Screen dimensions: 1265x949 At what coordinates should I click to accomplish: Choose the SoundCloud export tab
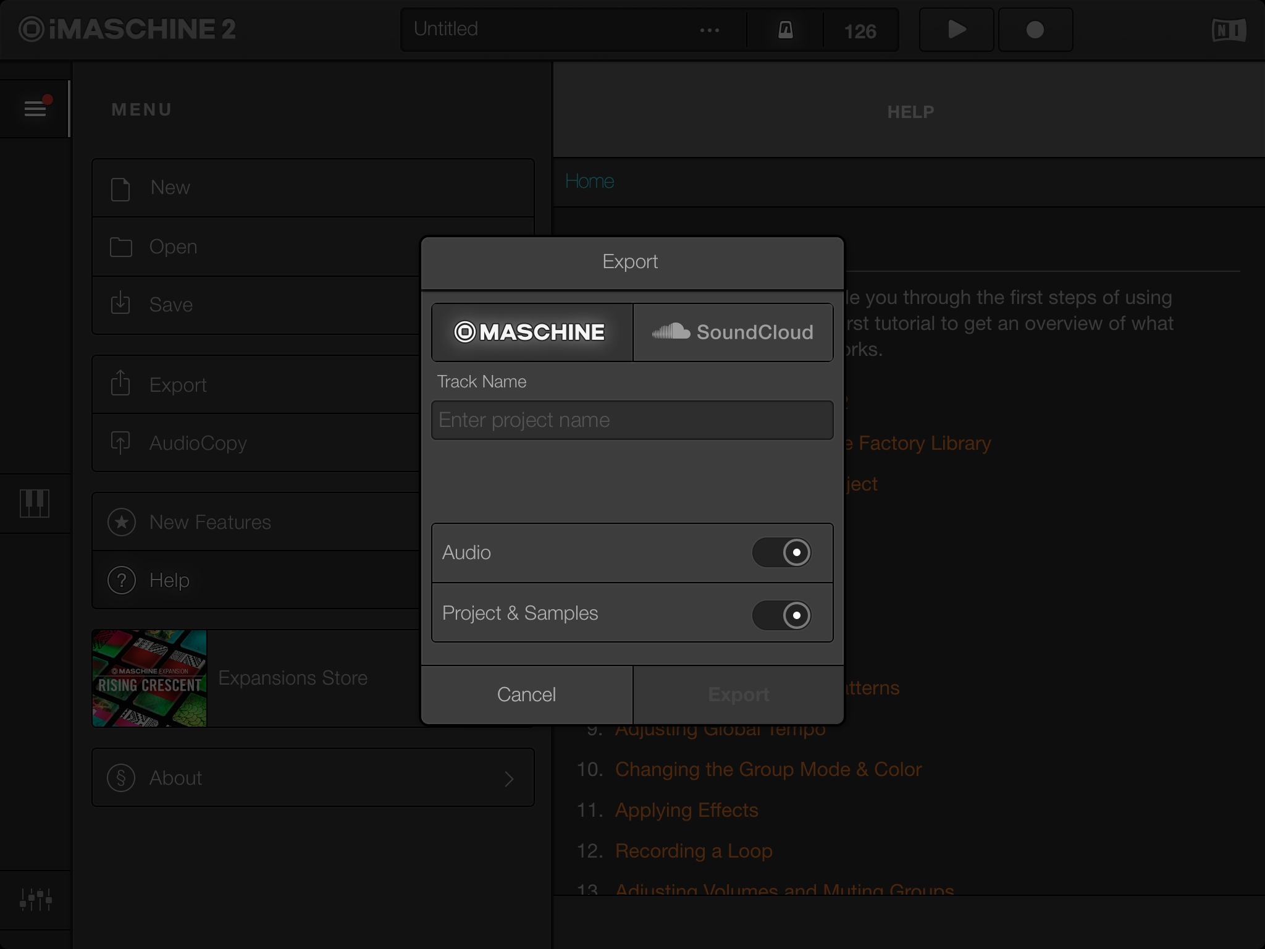[x=733, y=332]
